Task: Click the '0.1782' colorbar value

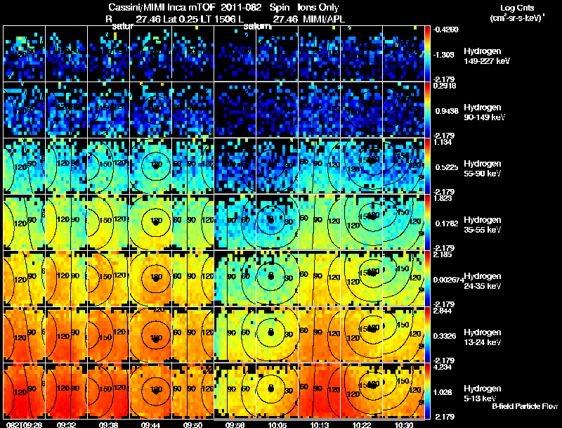Action: pyautogui.click(x=447, y=223)
